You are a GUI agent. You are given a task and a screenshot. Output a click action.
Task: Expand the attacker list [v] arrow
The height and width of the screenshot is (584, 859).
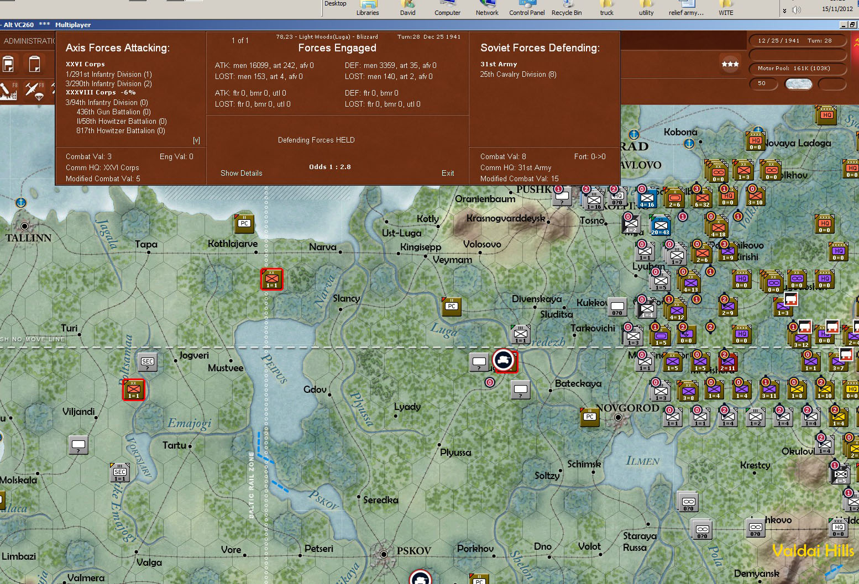196,140
